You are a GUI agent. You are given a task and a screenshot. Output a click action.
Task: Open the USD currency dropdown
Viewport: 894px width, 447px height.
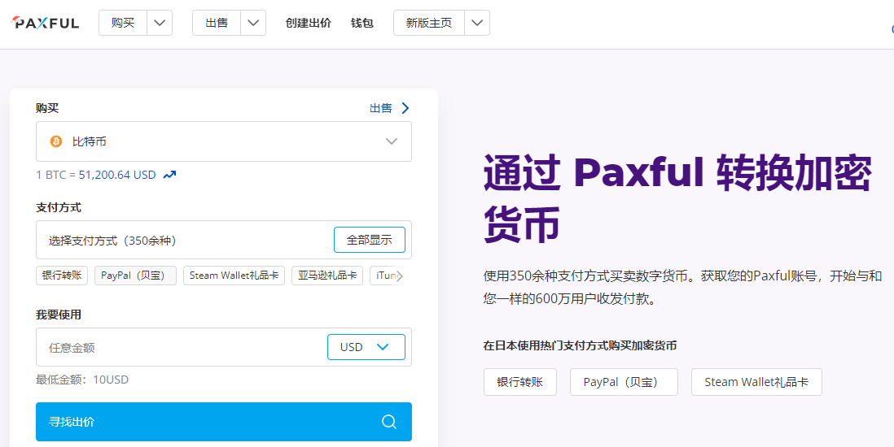tap(366, 347)
